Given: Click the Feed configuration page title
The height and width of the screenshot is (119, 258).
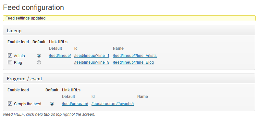Looking at the screenshot, I should (33, 7).
